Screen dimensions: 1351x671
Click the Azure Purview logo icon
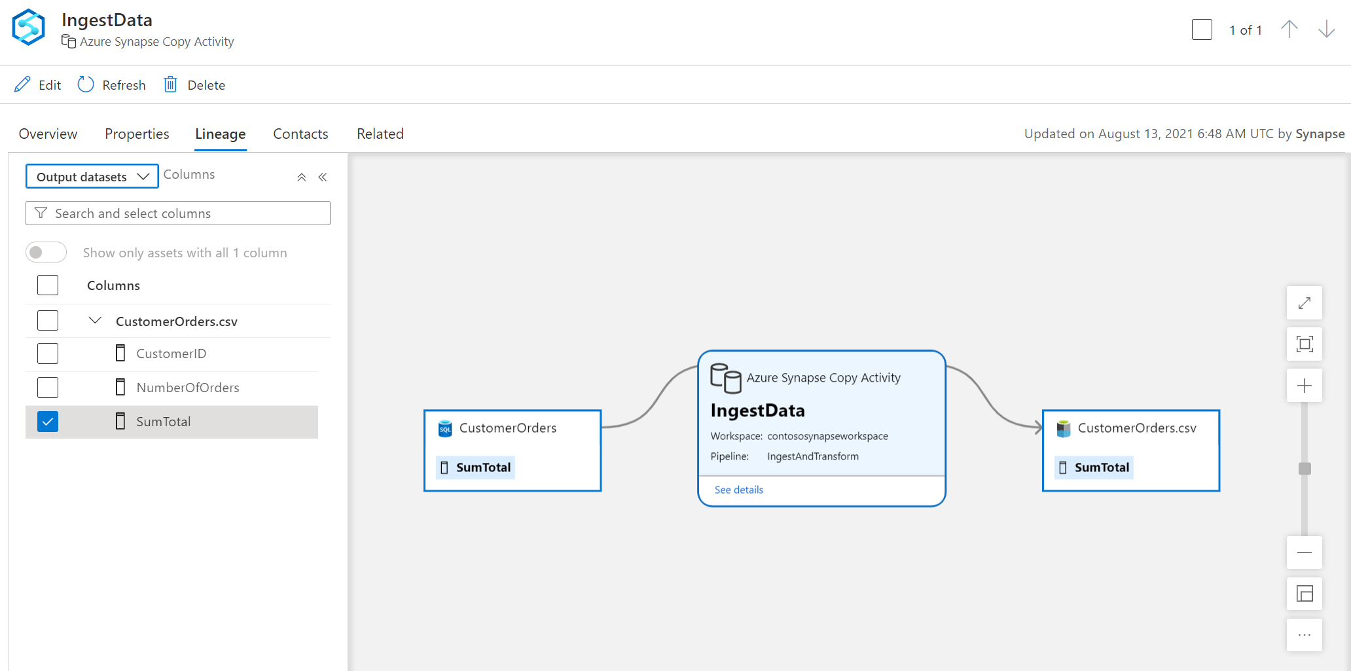click(x=29, y=27)
